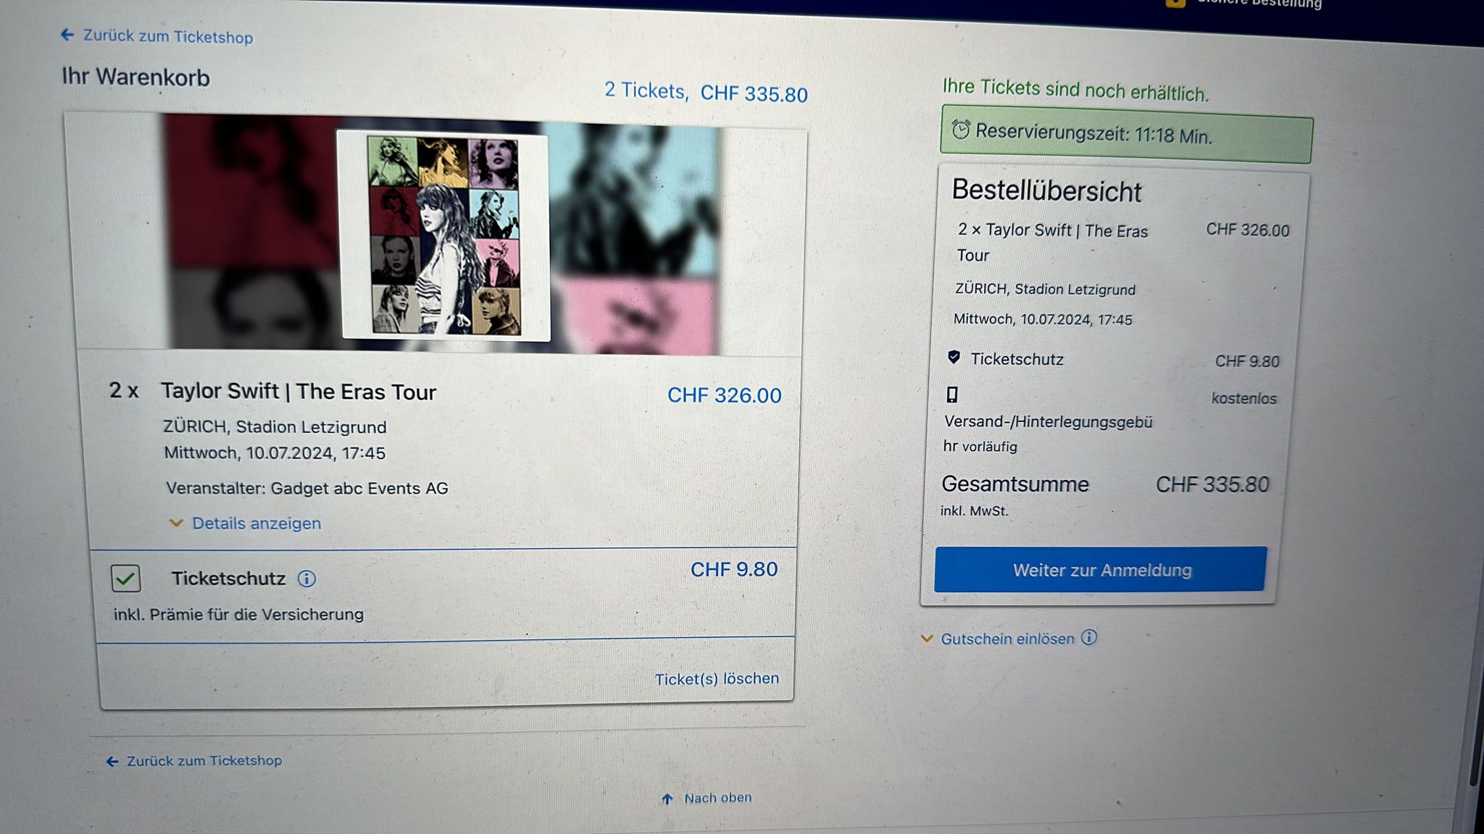
Task: Click Weiter zur Anmeldung button
Action: coord(1101,570)
